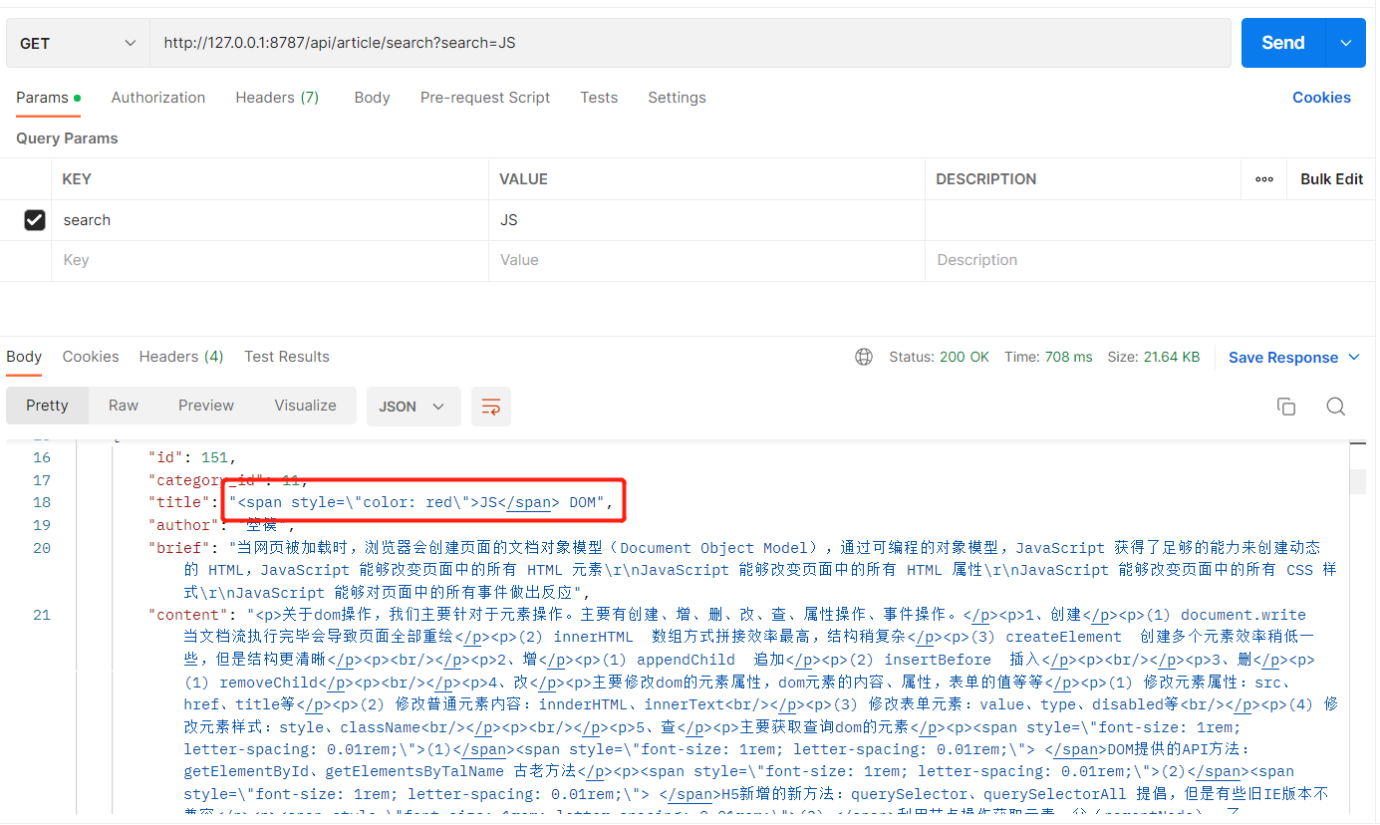Open the Test Results tab
1380x825 pixels.
[287, 357]
